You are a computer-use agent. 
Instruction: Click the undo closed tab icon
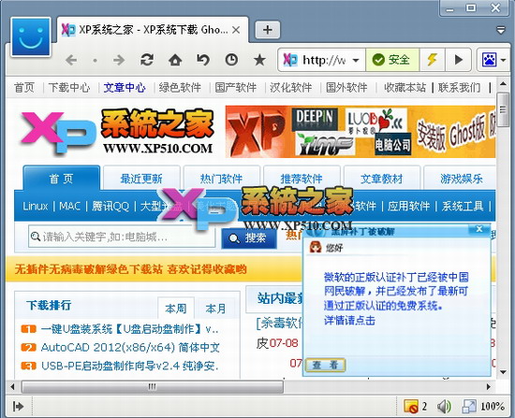(x=203, y=60)
